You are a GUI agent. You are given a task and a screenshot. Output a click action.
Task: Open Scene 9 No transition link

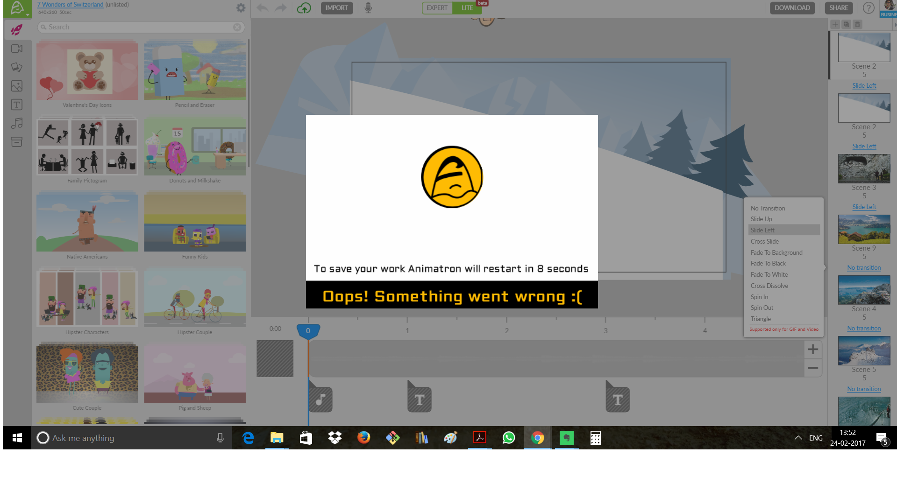click(864, 267)
